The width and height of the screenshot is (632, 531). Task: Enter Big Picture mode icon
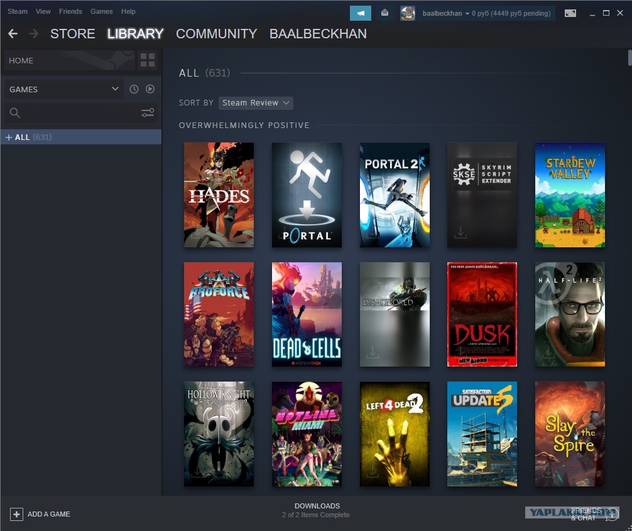570,13
